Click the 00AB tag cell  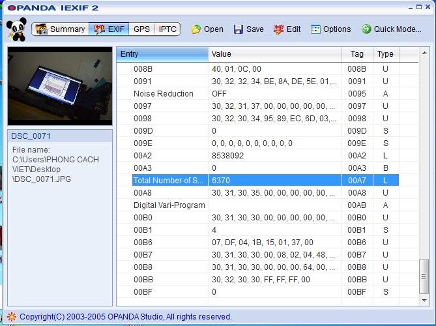point(357,205)
